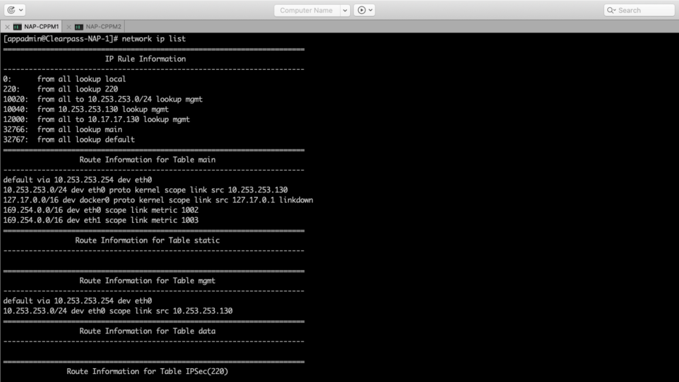Click the rule '32766: from all lookup main'
Image resolution: width=679 pixels, height=382 pixels.
[63, 129]
